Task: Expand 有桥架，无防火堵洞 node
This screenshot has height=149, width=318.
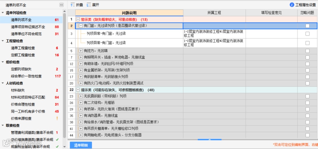Action: [x=80, y=109]
